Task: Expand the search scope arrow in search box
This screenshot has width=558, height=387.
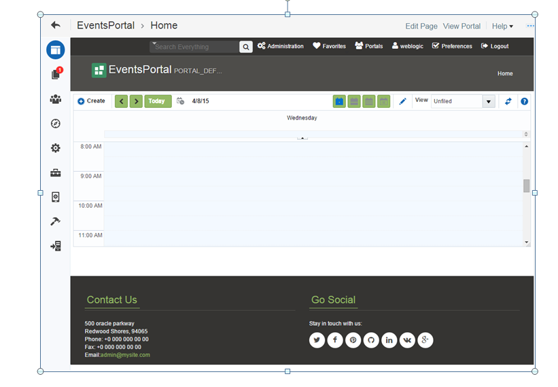Action: pyautogui.click(x=154, y=43)
